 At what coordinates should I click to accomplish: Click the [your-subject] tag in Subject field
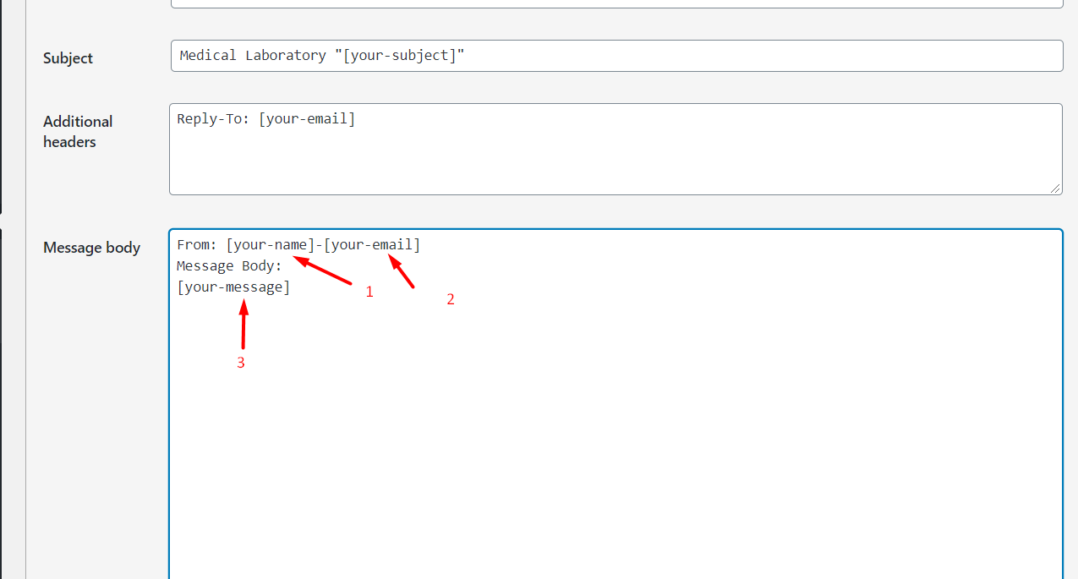coord(399,56)
